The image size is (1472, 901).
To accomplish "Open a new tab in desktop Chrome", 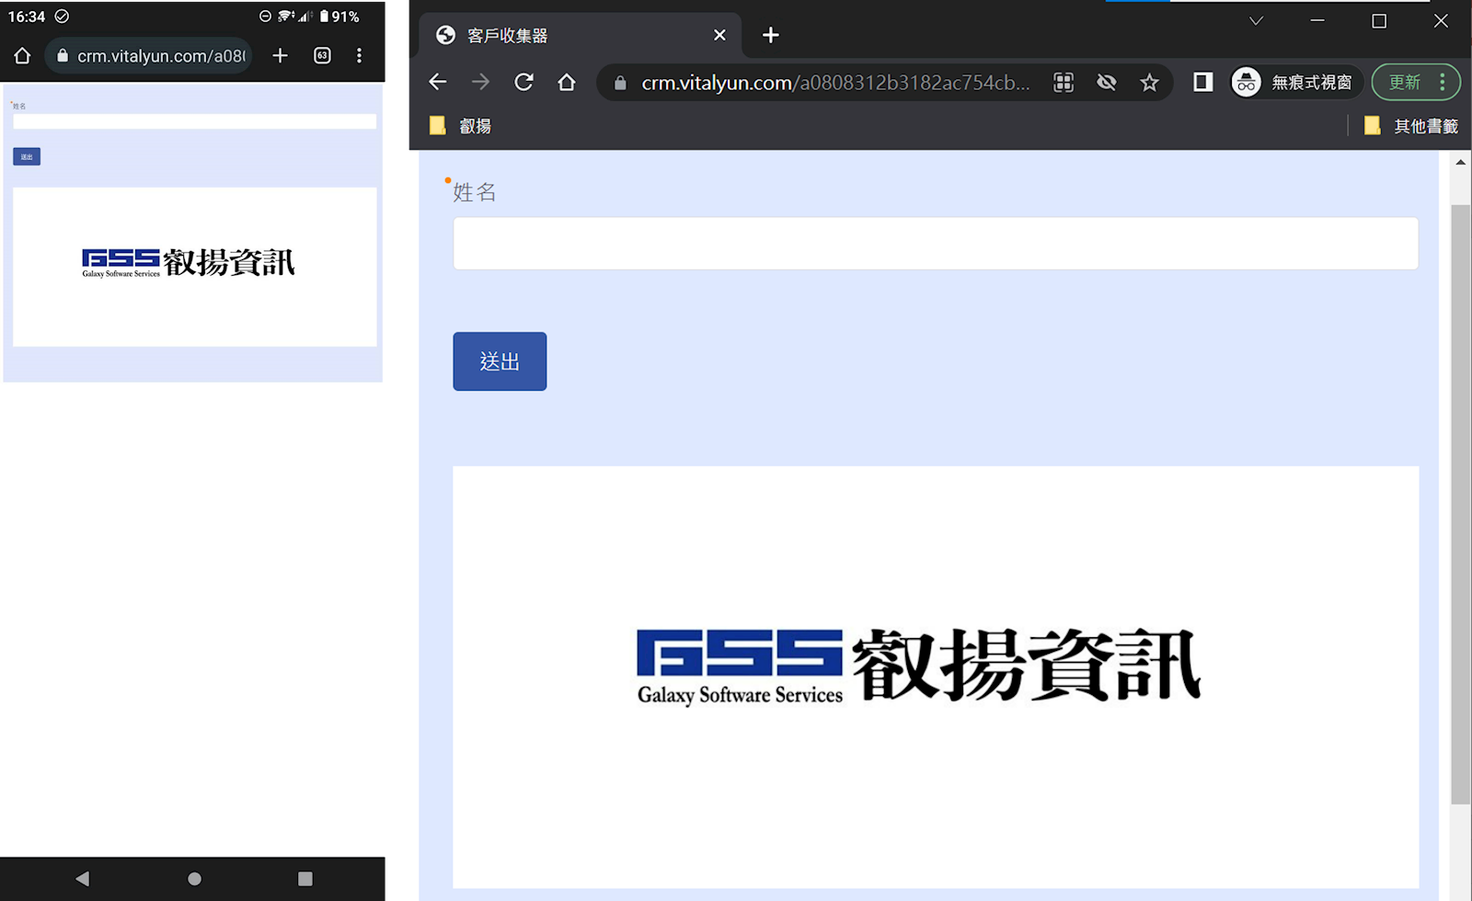I will pyautogui.click(x=771, y=35).
